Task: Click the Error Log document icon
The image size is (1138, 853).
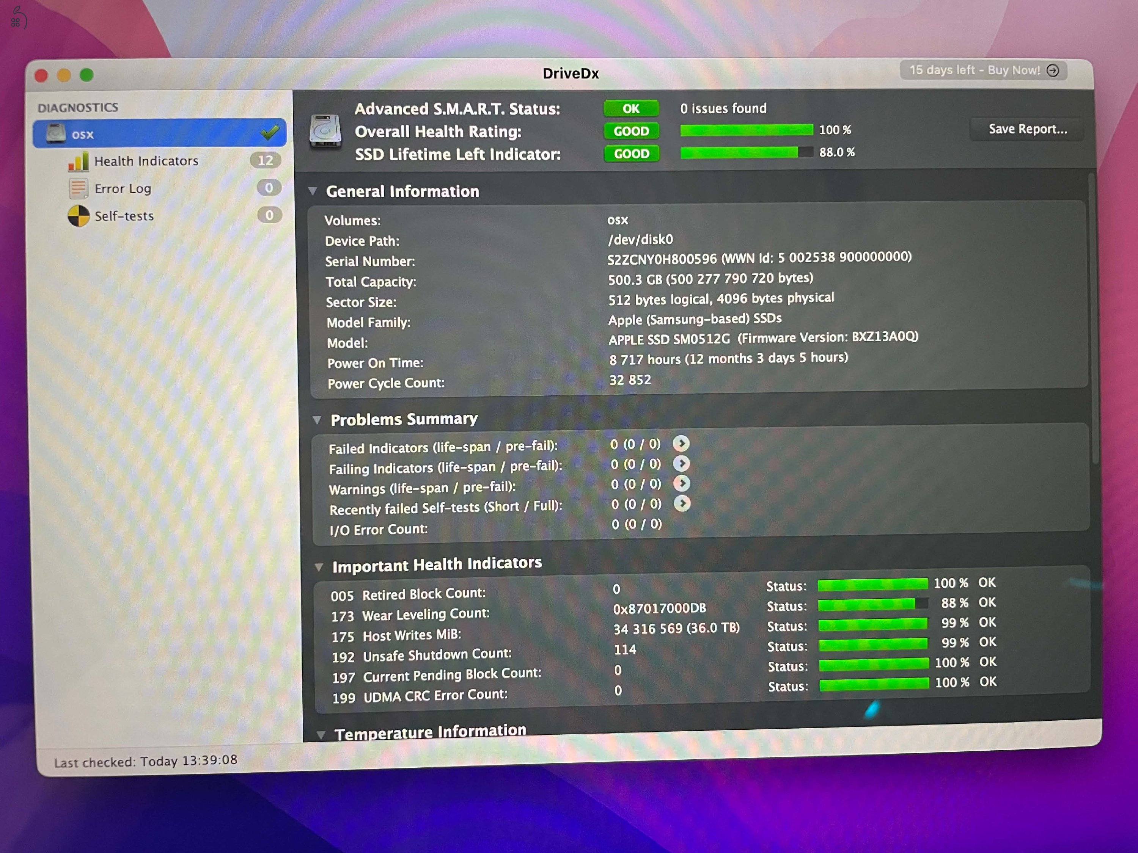Action: click(78, 189)
